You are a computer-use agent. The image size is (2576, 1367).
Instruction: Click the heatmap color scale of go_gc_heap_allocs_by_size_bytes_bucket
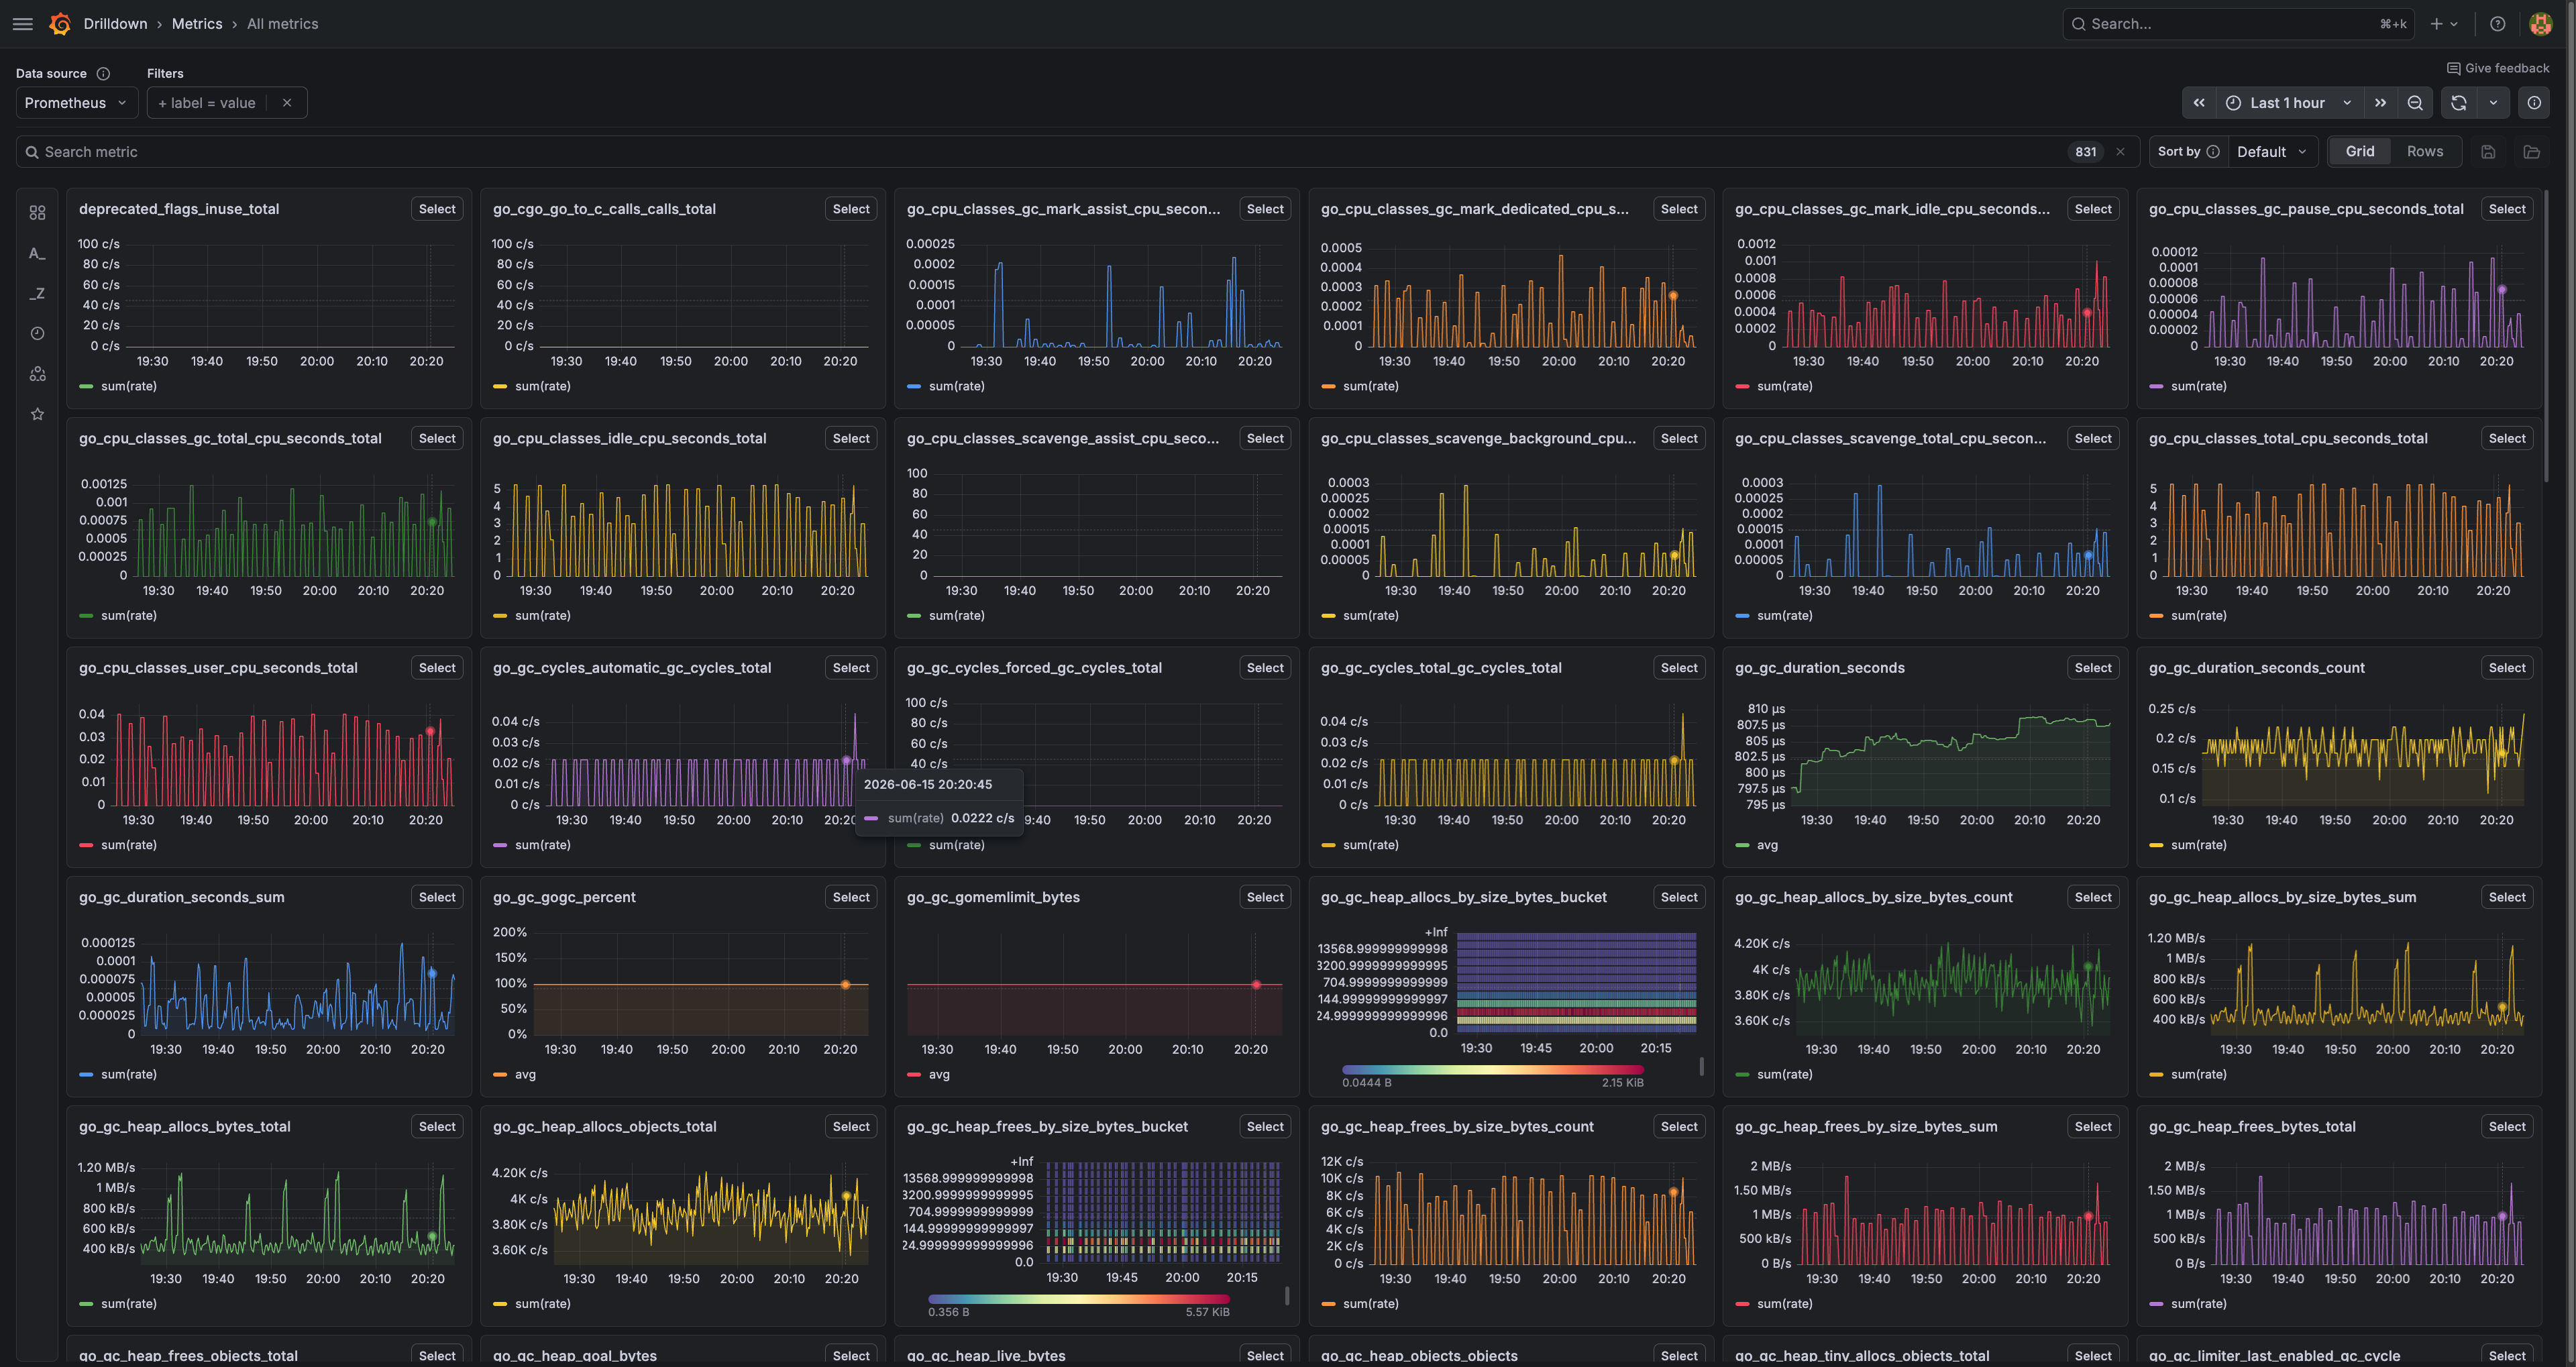(1492, 1070)
